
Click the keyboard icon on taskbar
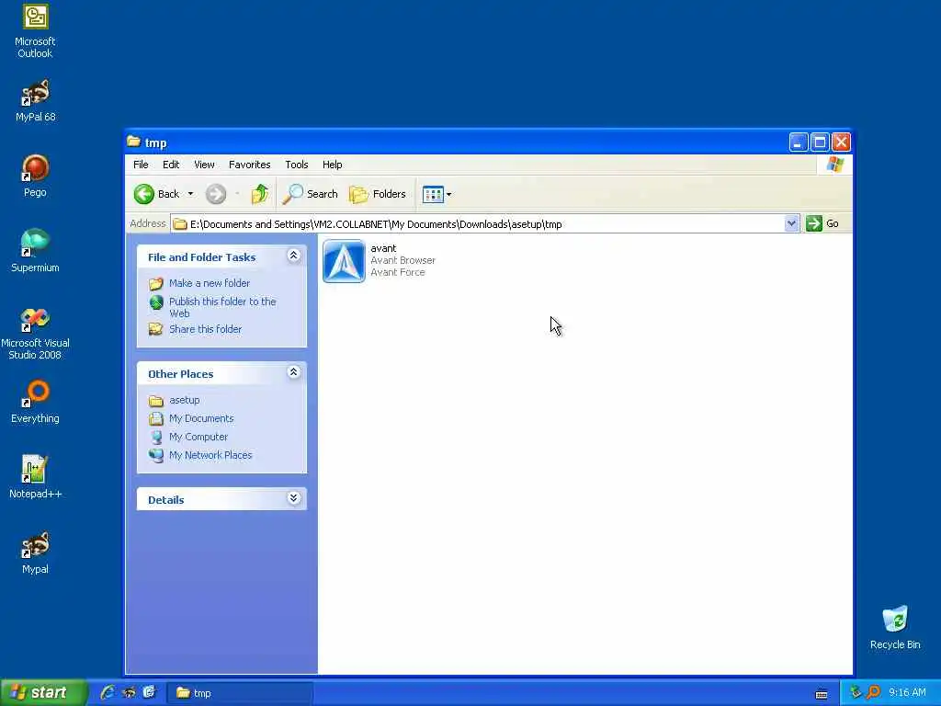coord(822,694)
